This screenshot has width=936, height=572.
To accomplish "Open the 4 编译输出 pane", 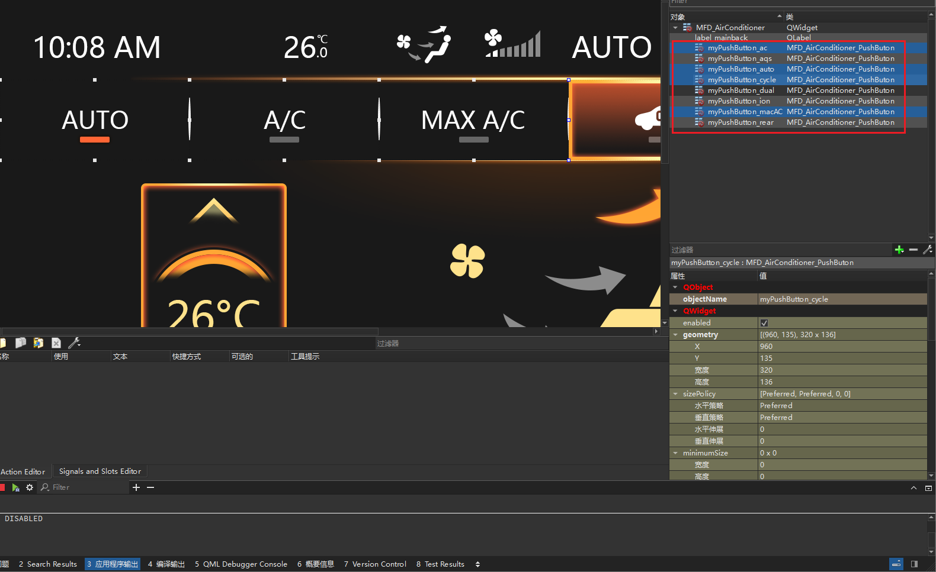I will (166, 564).
